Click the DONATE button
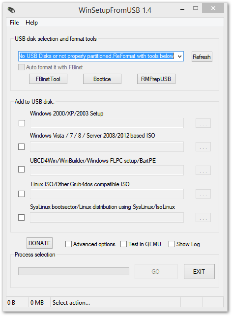Image resolution: width=232 pixels, height=316 pixels. (39, 243)
